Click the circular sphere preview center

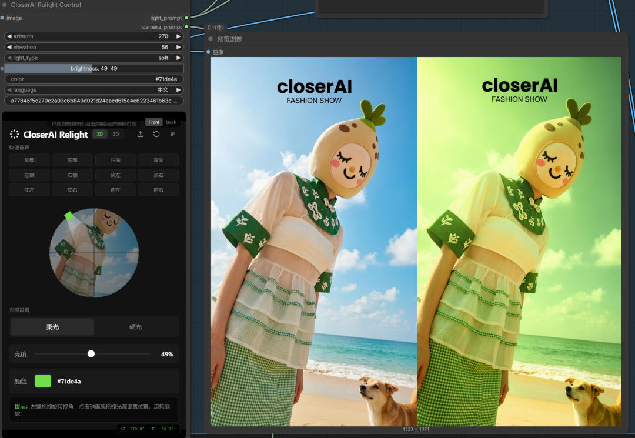click(x=94, y=253)
